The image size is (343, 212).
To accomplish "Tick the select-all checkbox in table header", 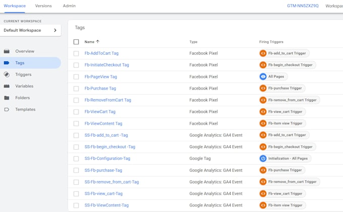I will (76, 42).
